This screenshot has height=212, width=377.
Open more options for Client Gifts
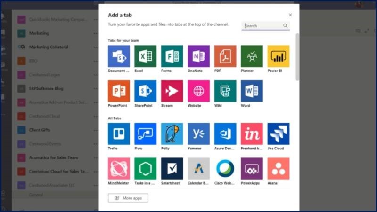click(96, 130)
